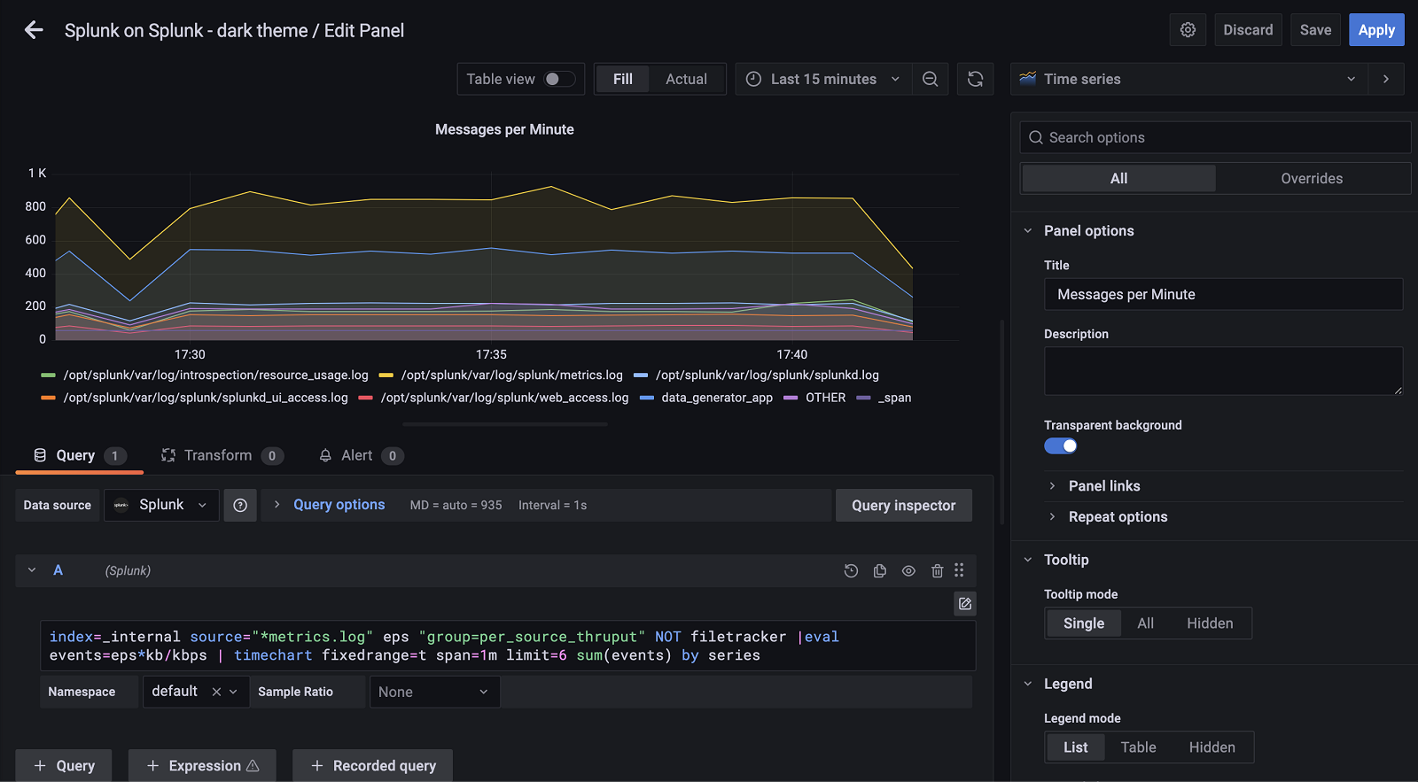1418x782 pixels.
Task: Delete query A using the trash icon
Action: pos(937,571)
